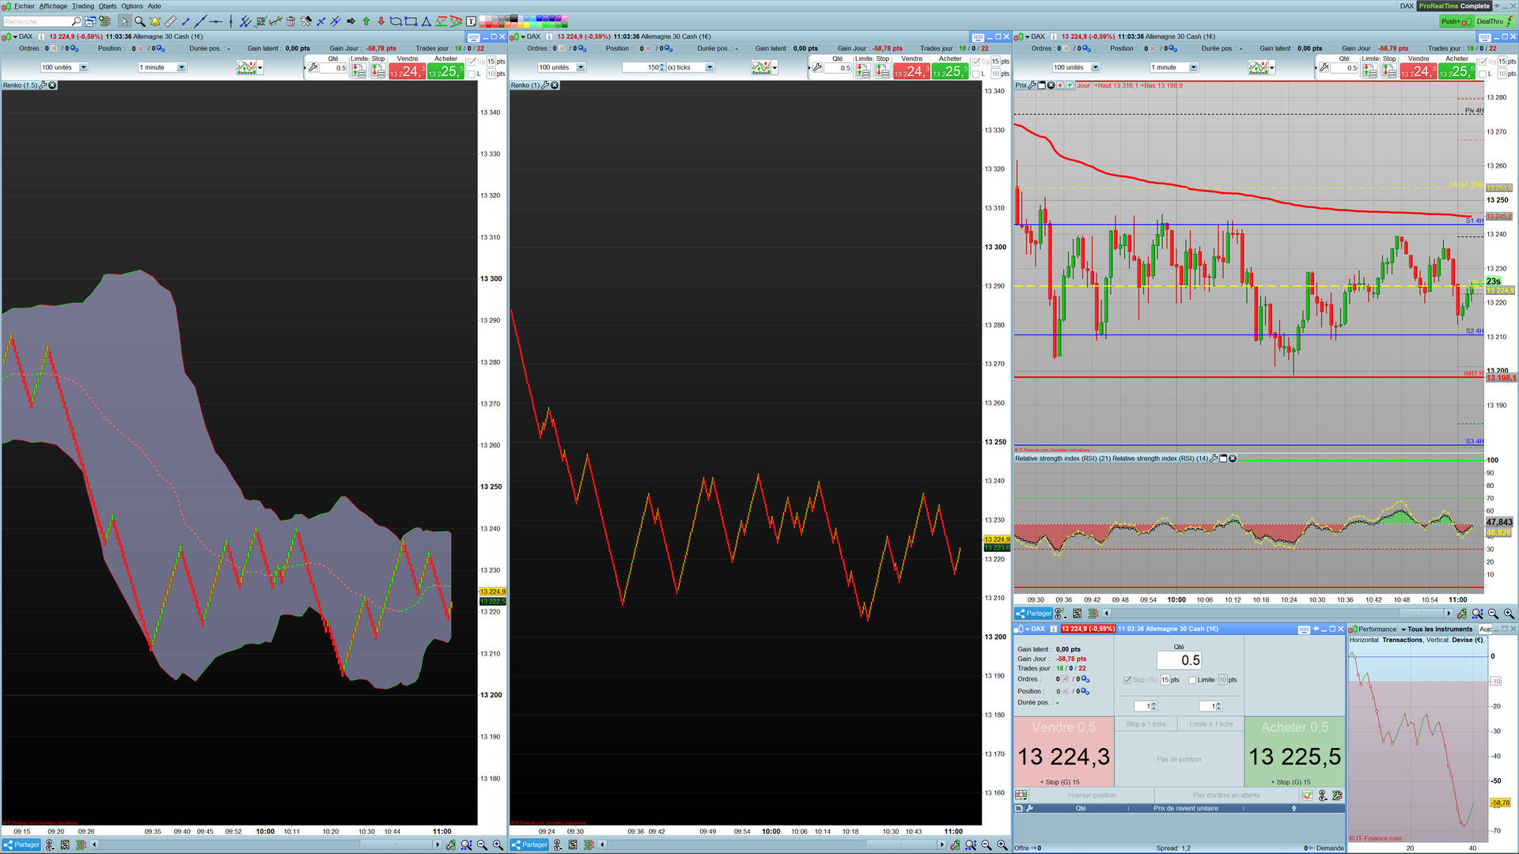Pick the black color swatch in palette
The image size is (1519, 854).
513,17
